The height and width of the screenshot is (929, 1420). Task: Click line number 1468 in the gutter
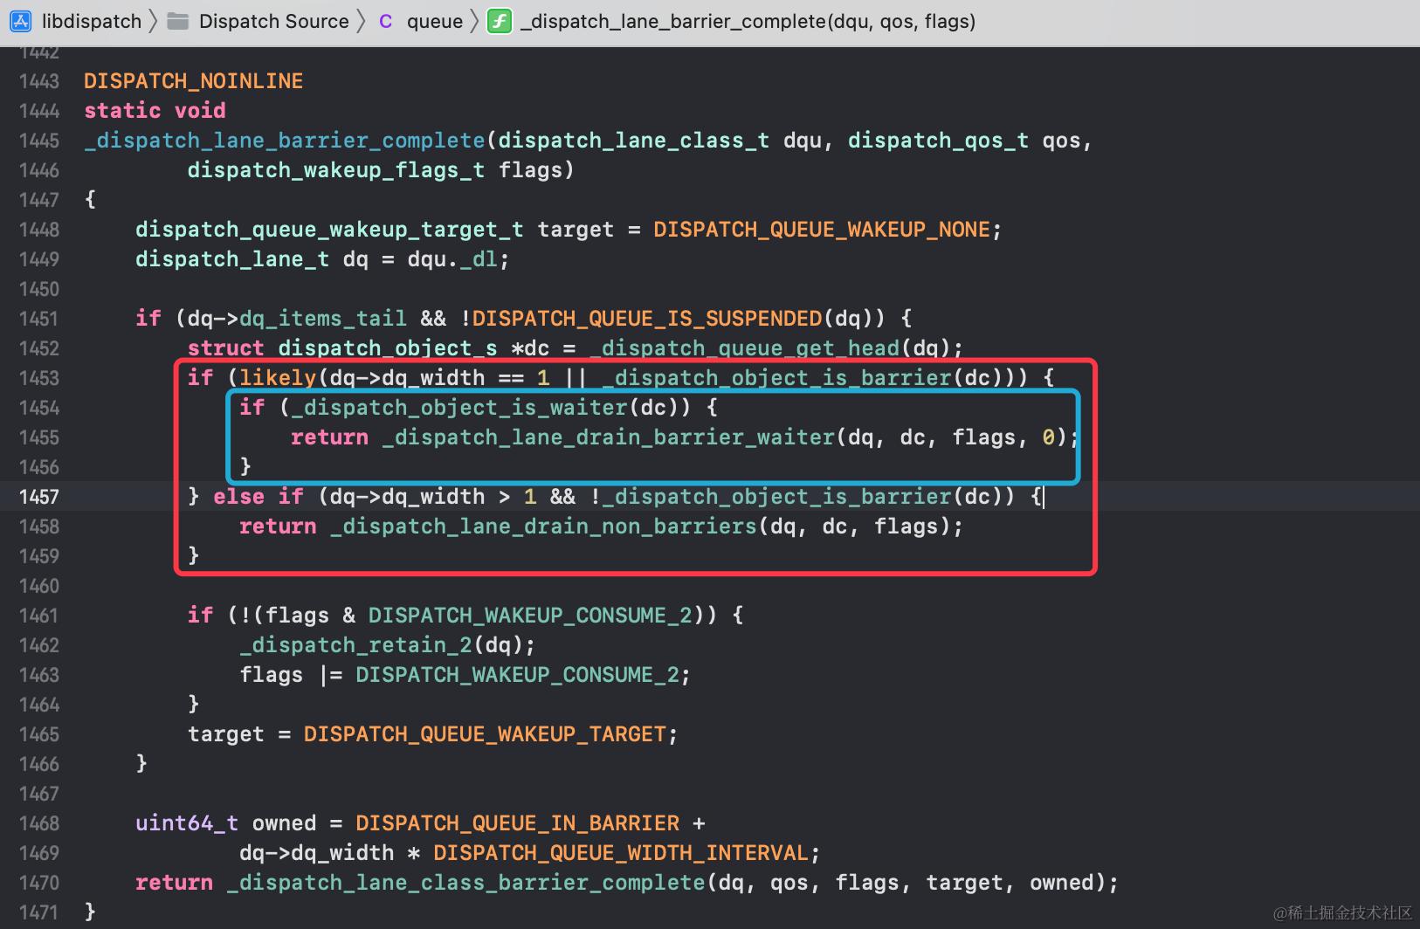tap(39, 823)
